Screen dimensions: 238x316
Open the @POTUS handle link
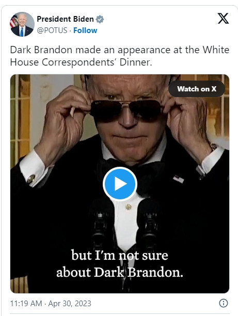52,30
